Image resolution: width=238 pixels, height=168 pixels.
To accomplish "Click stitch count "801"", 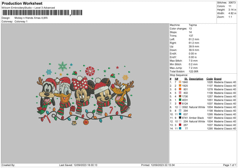I will [186, 89].
